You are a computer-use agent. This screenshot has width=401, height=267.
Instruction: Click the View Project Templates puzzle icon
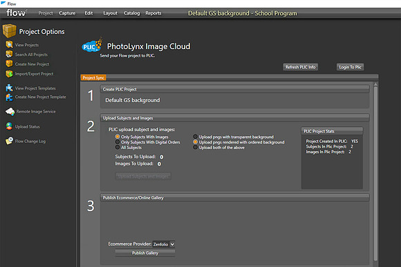click(x=9, y=88)
